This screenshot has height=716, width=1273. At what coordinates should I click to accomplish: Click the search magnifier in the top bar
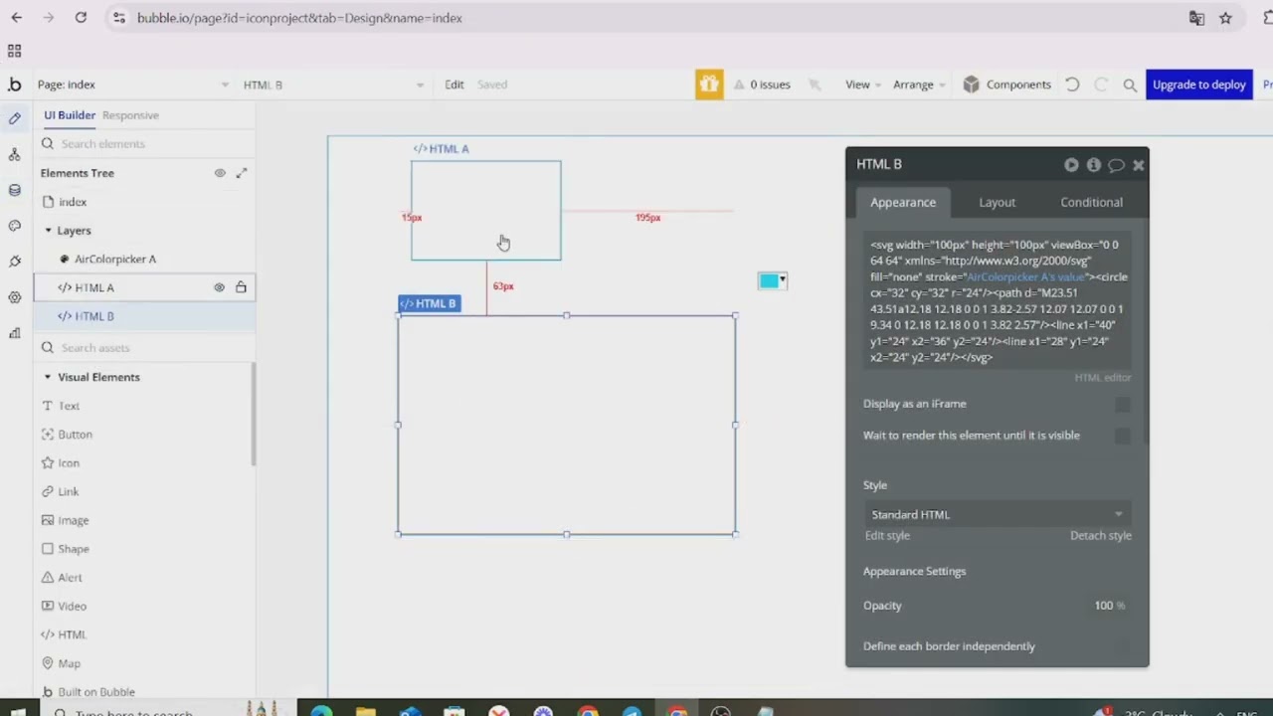tap(1130, 85)
